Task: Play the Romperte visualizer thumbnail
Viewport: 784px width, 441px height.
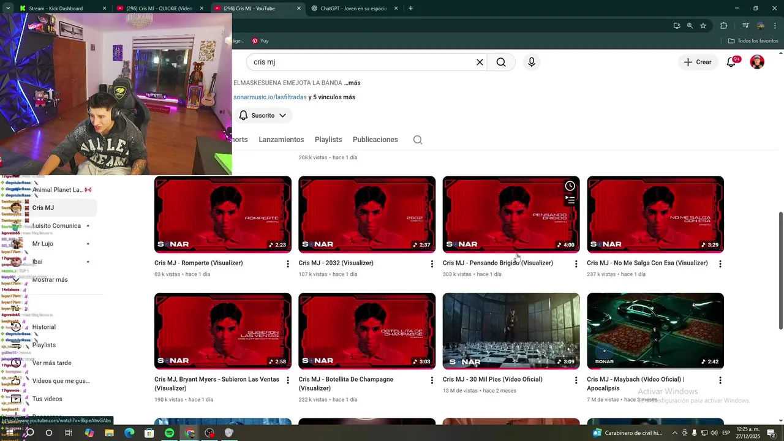Action: click(x=223, y=214)
